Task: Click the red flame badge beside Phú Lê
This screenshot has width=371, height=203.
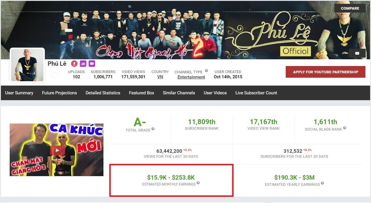Action: pos(74,63)
